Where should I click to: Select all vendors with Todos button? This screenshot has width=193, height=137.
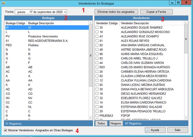coord(101,123)
